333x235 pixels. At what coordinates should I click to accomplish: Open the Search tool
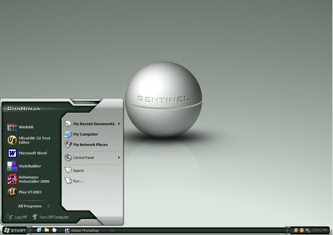click(78, 170)
